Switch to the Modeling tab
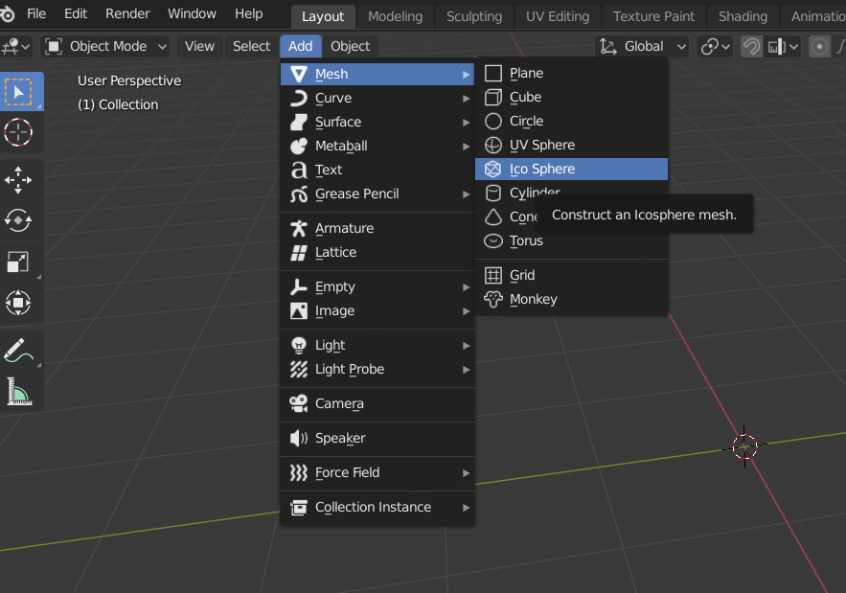 [x=395, y=15]
